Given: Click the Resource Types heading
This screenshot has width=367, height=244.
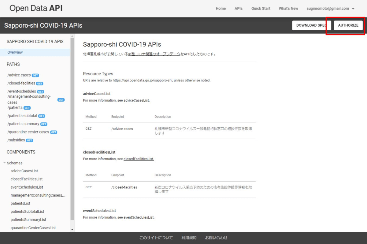Looking at the screenshot, I should coord(98,74).
